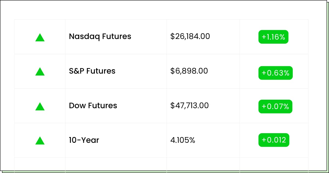Open the S&P Futures label
329x173 pixels.
click(92, 71)
